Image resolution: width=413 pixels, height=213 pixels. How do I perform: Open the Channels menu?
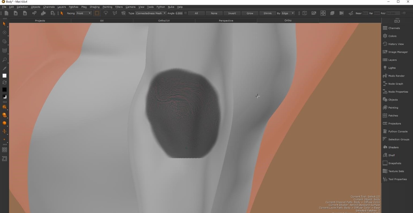[49, 7]
